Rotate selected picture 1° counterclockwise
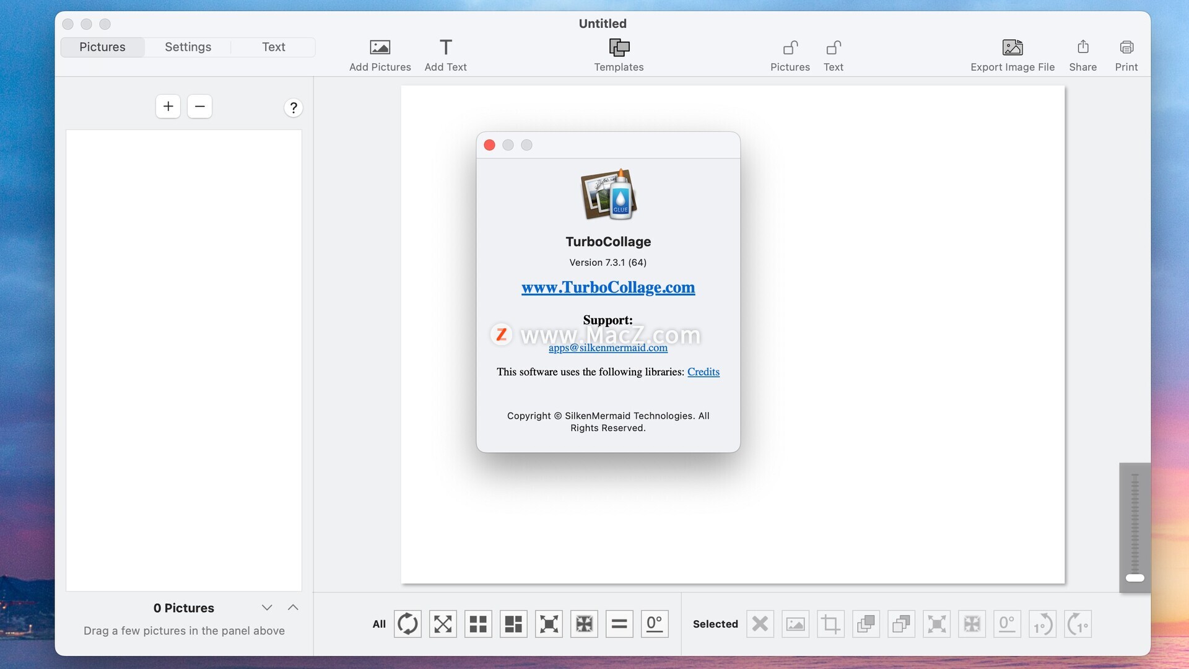Image resolution: width=1189 pixels, height=669 pixels. 1043,624
